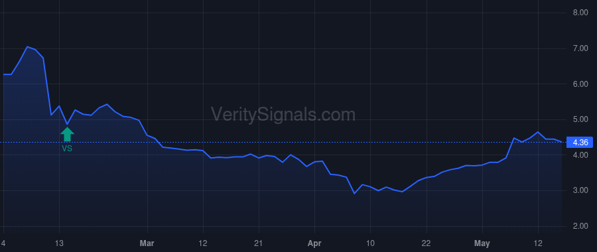597x252 pixels.
Task: Click the 22 date axis label
Action: (427, 243)
